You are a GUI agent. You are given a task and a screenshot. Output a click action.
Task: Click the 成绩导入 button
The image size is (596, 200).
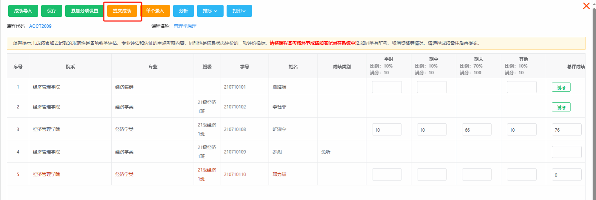coord(23,11)
